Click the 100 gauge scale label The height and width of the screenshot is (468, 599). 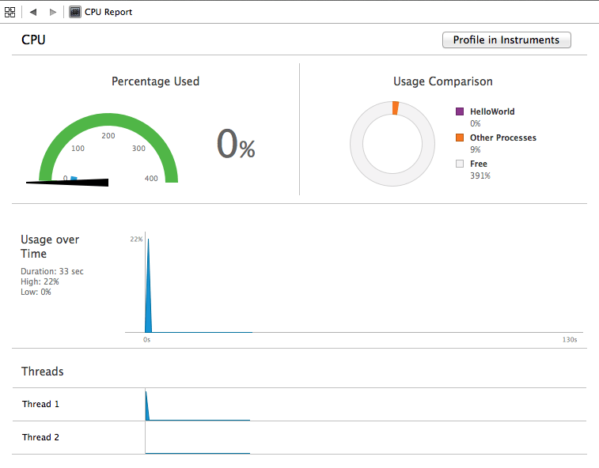78,148
